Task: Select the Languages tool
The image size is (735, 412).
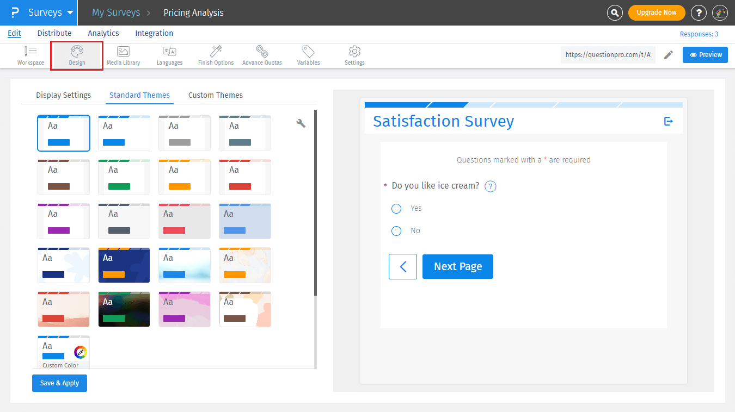Action: click(169, 54)
